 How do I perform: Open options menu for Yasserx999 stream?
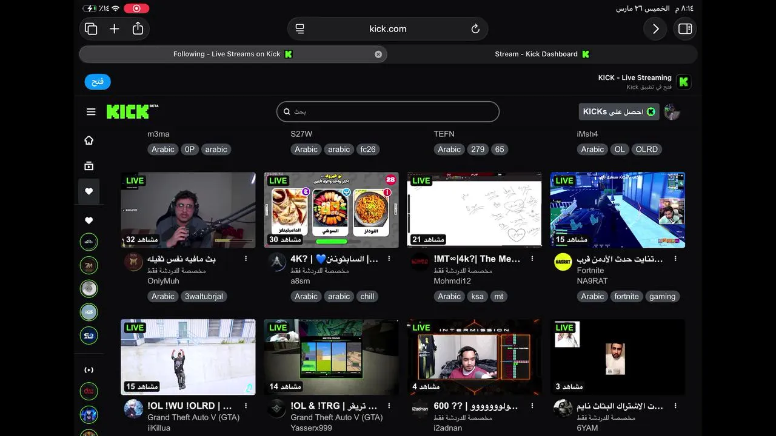coord(389,406)
